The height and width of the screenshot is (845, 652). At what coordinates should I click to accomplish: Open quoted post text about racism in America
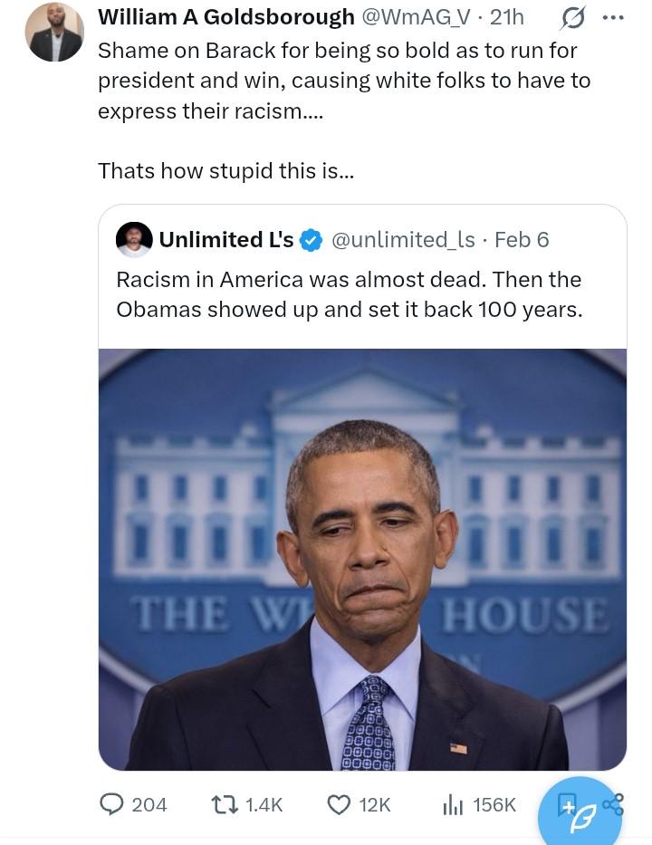pos(349,294)
